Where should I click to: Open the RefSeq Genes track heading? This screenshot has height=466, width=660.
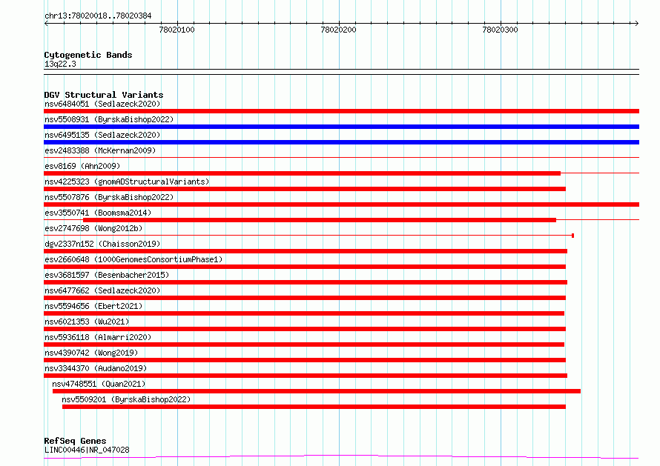coord(75,441)
